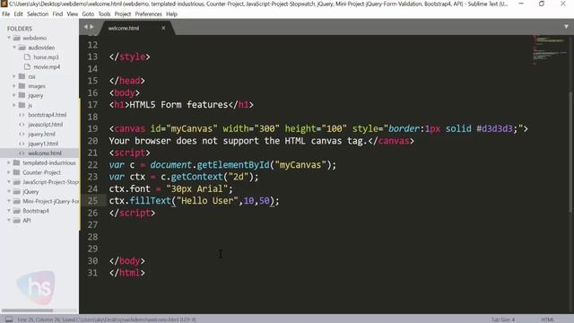Viewport: 574px width, 323px height.
Task: Toggle side bar icon in status bar
Action: (9, 319)
